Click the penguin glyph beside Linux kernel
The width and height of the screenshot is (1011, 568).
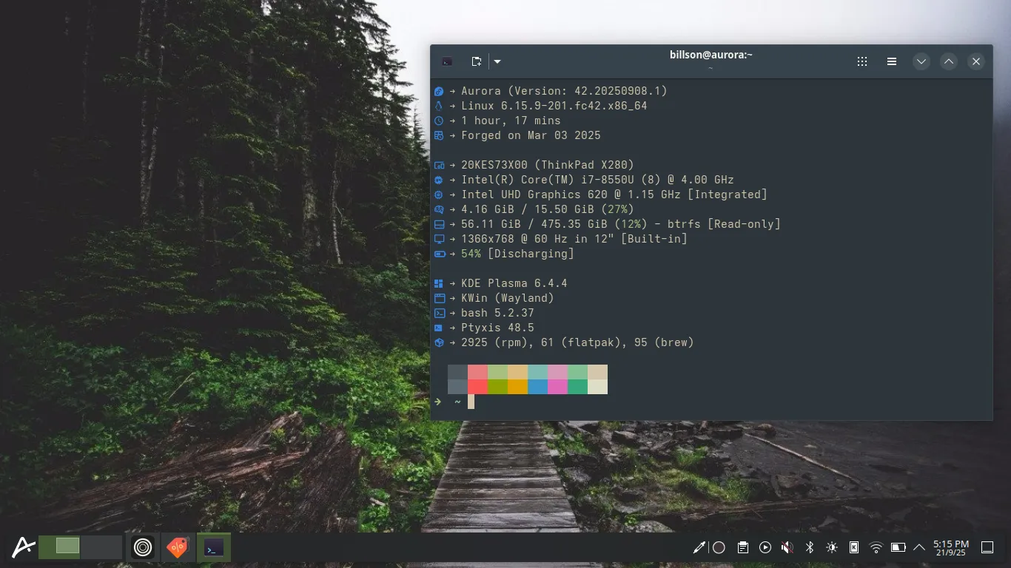pyautogui.click(x=439, y=106)
